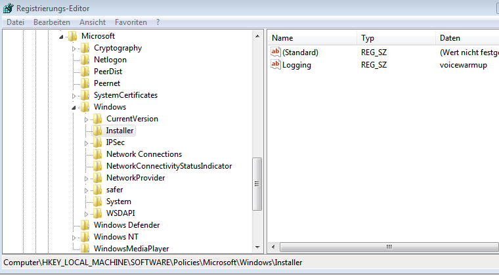Click the Windows NT folder icon

pos(85,237)
